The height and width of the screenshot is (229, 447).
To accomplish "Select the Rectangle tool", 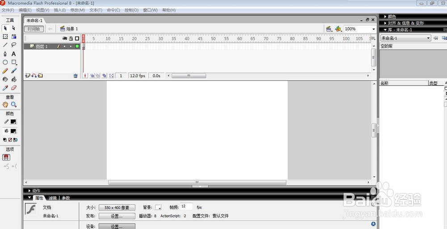I will click(14, 62).
